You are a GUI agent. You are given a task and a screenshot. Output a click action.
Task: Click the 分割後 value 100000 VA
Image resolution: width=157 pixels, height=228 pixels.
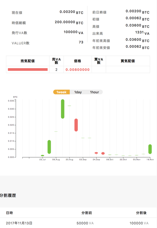tap(139, 223)
